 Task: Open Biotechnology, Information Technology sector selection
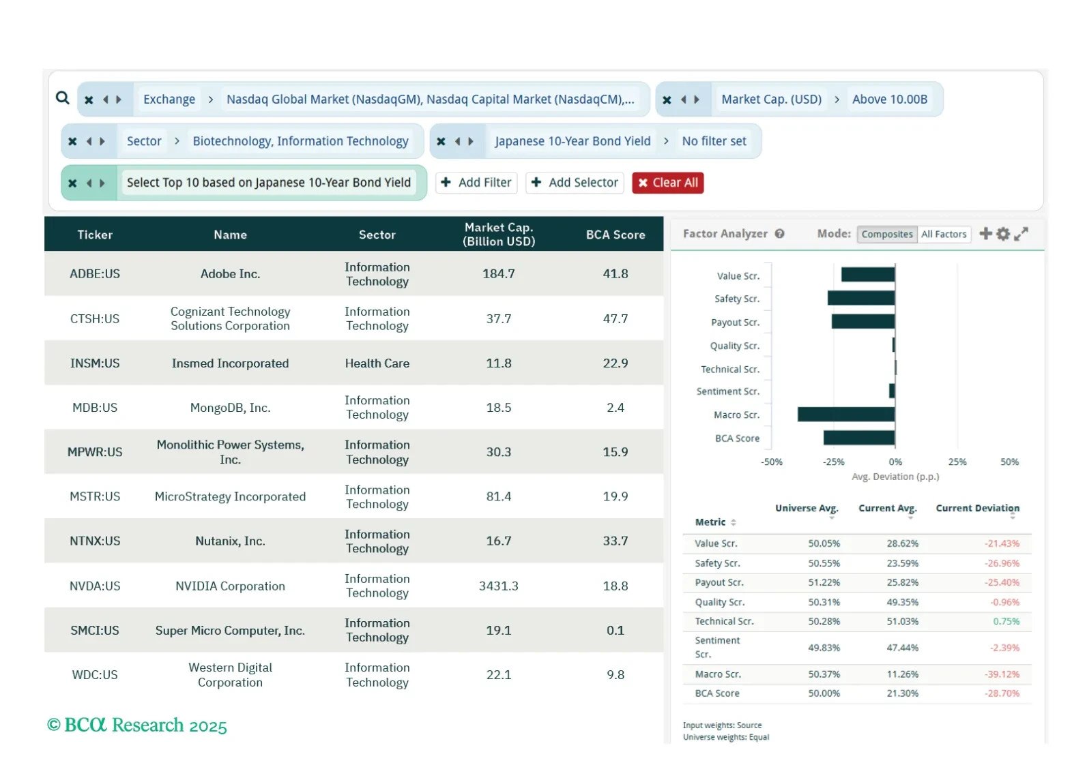tap(300, 141)
